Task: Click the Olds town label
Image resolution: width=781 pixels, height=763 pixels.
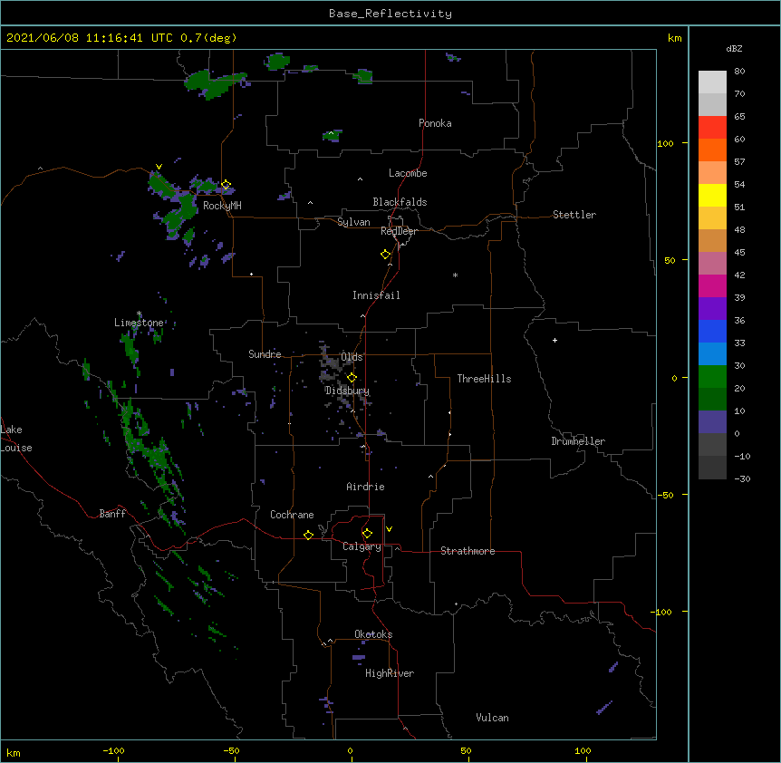Action: [352, 357]
